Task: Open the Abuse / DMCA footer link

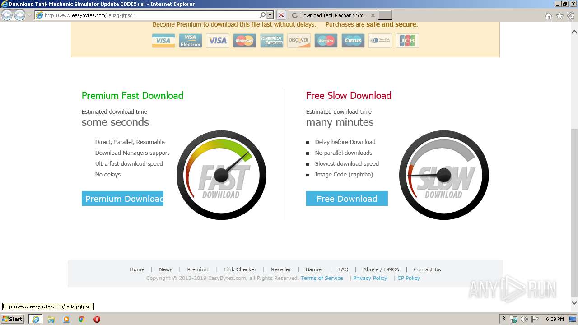Action: (381, 269)
